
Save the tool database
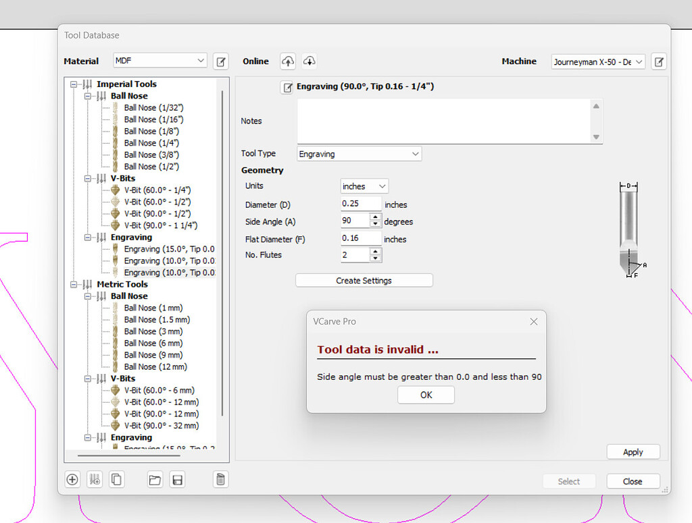click(x=177, y=479)
